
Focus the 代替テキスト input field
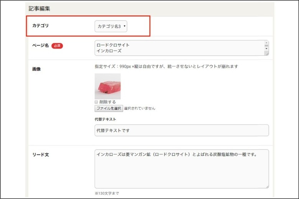pos(182,130)
